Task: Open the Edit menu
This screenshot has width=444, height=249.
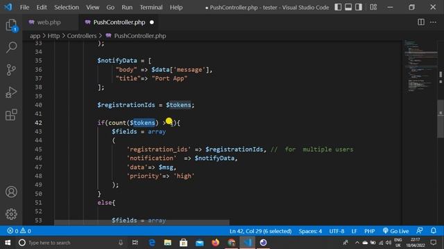Action: tap(42, 8)
